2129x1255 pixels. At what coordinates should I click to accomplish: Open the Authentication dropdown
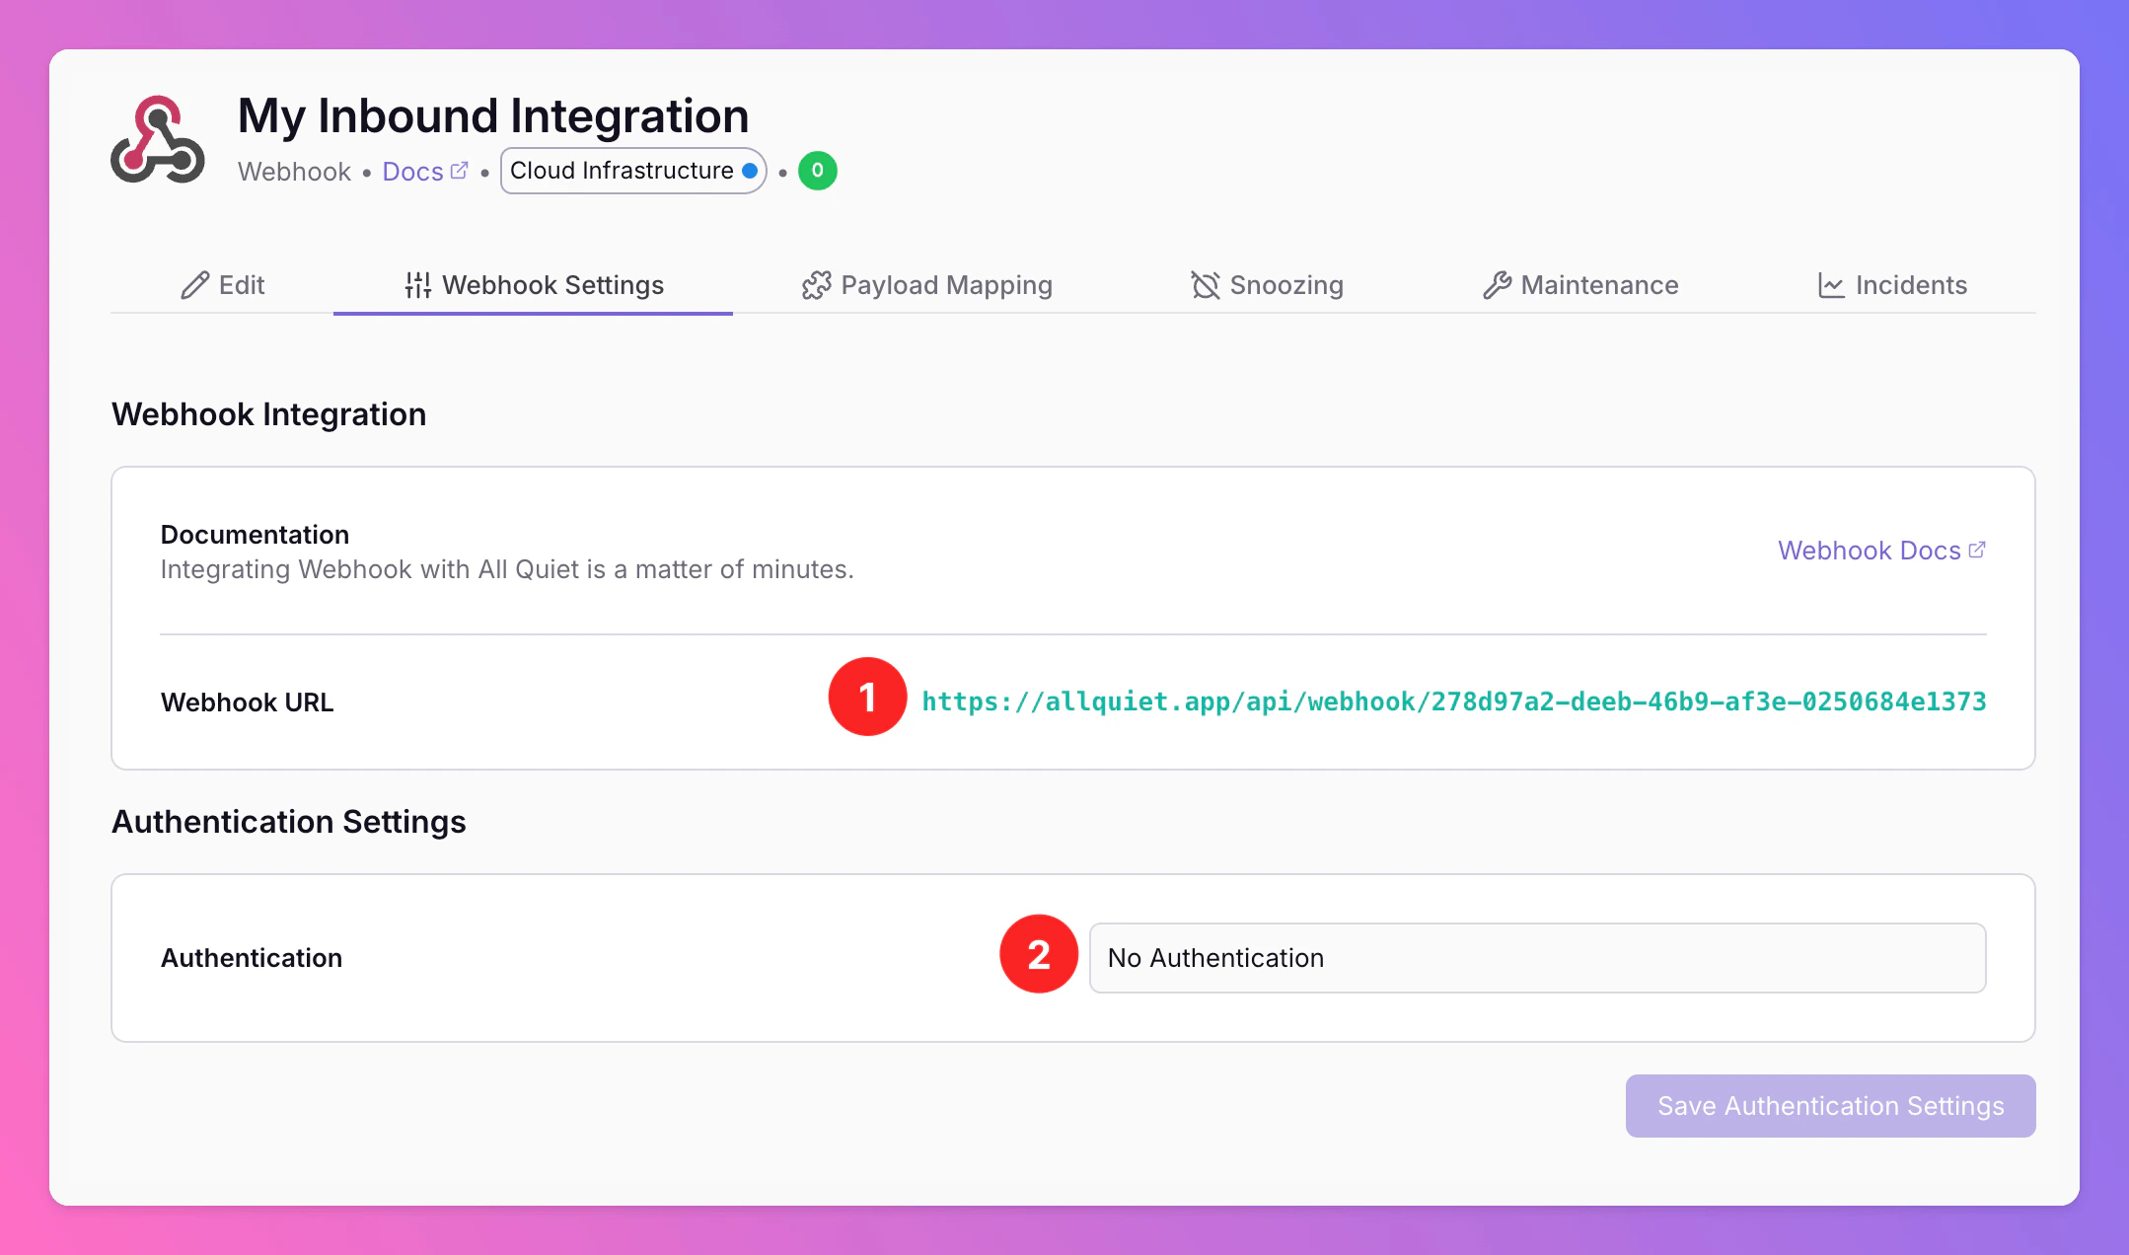point(1536,958)
